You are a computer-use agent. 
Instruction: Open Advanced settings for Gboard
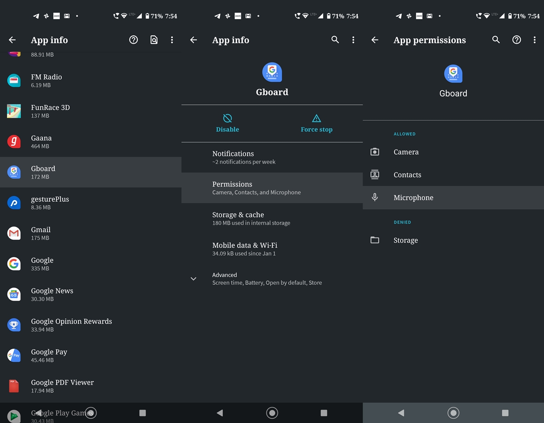tap(272, 279)
